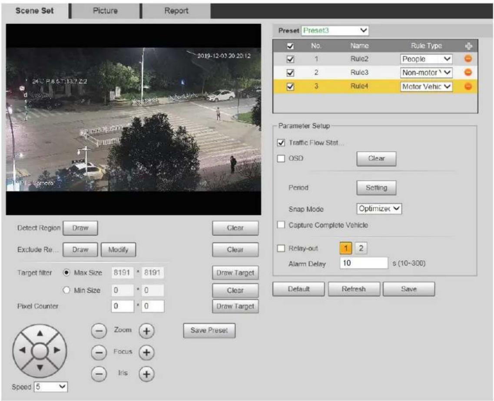Uncheck the Rule2 row checkbox
494x401 pixels.
coord(291,59)
